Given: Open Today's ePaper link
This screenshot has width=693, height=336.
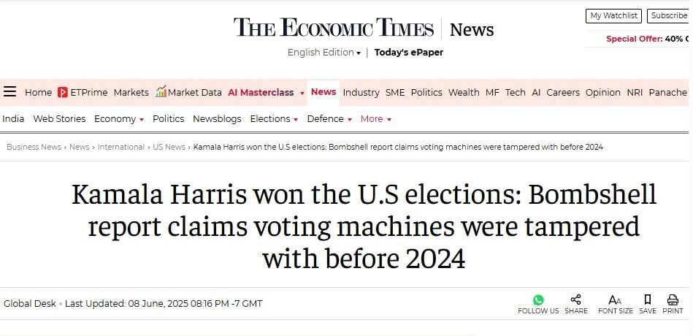Looking at the screenshot, I should pos(409,53).
